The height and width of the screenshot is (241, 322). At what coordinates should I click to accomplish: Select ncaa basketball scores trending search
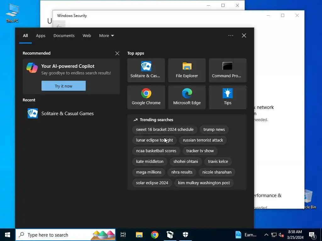point(156,151)
